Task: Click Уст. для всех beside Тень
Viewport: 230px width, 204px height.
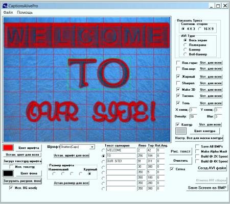Action: click(211, 103)
